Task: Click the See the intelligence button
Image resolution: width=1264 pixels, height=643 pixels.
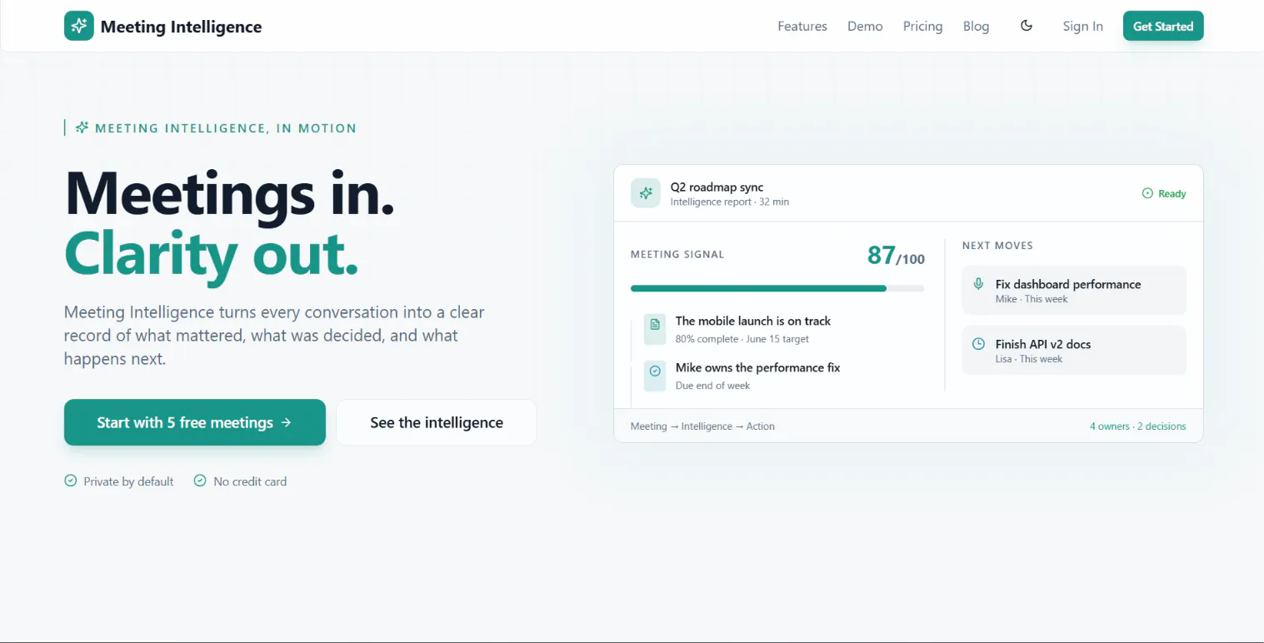Action: [x=437, y=422]
